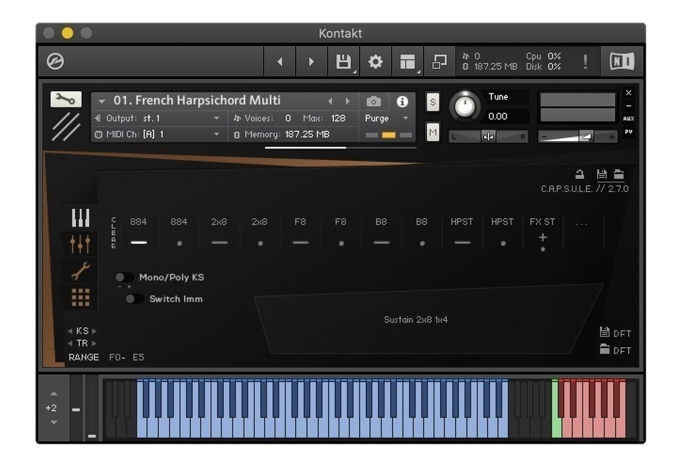Open the orange wrench options page
681x469 pixels.
pyautogui.click(x=81, y=271)
